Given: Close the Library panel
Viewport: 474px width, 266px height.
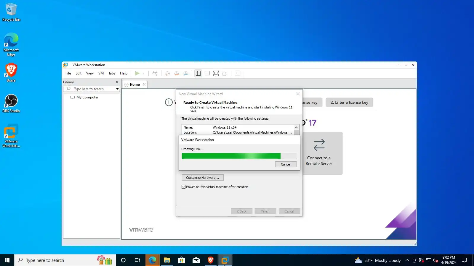Looking at the screenshot, I should click(x=117, y=82).
